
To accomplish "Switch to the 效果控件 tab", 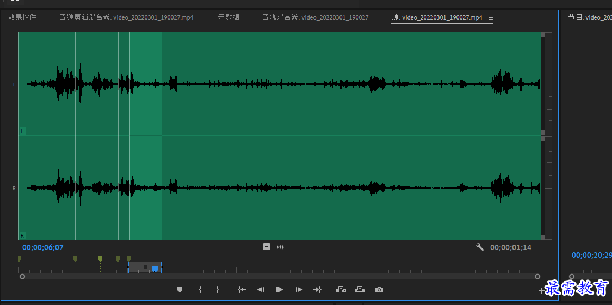I will click(x=22, y=17).
